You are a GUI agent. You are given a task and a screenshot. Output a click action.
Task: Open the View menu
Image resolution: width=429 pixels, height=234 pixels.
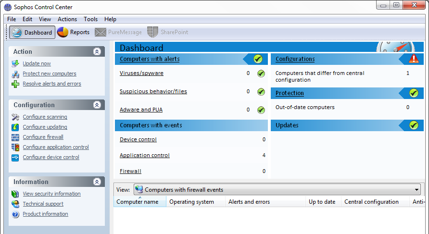click(45, 19)
